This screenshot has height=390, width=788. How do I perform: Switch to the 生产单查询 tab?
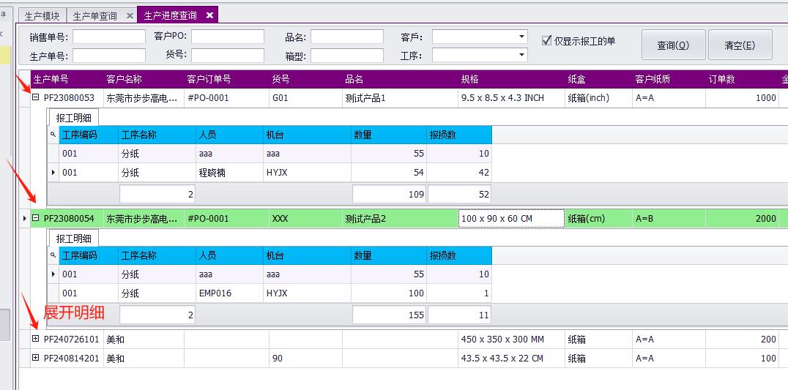click(96, 15)
